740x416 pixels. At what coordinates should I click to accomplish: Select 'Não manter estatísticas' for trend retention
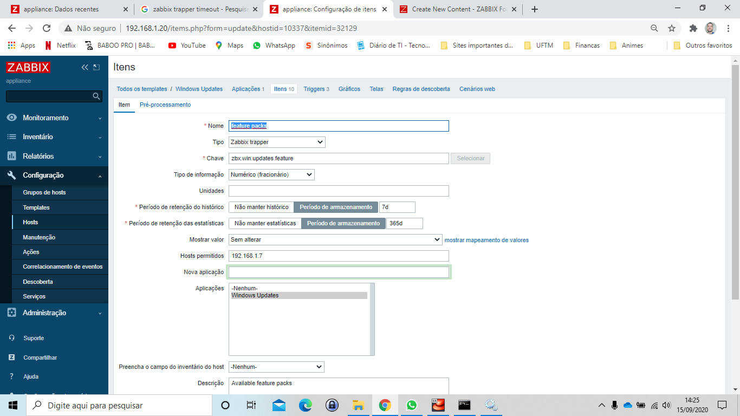(265, 223)
